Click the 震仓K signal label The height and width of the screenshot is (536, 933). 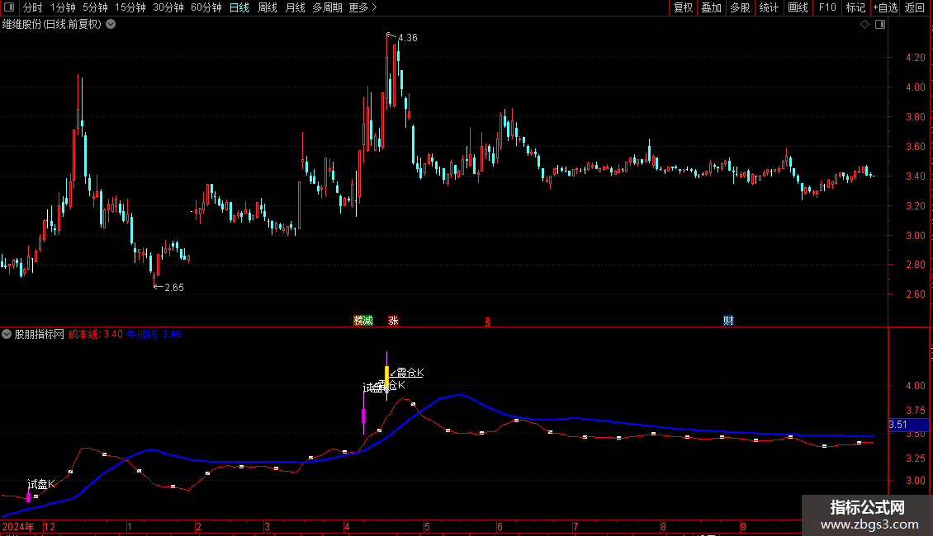(x=410, y=373)
